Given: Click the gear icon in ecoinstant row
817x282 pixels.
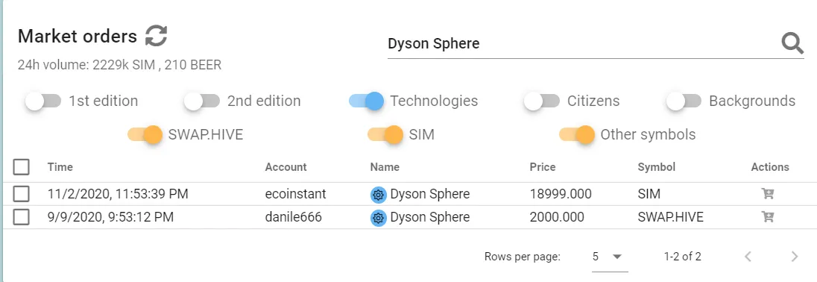Looking at the screenshot, I should click(378, 195).
